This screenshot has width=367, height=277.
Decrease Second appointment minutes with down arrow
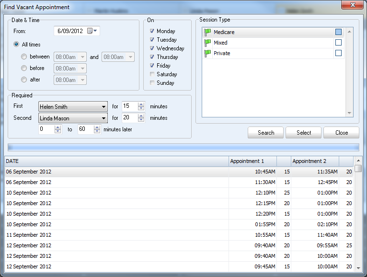coord(141,120)
